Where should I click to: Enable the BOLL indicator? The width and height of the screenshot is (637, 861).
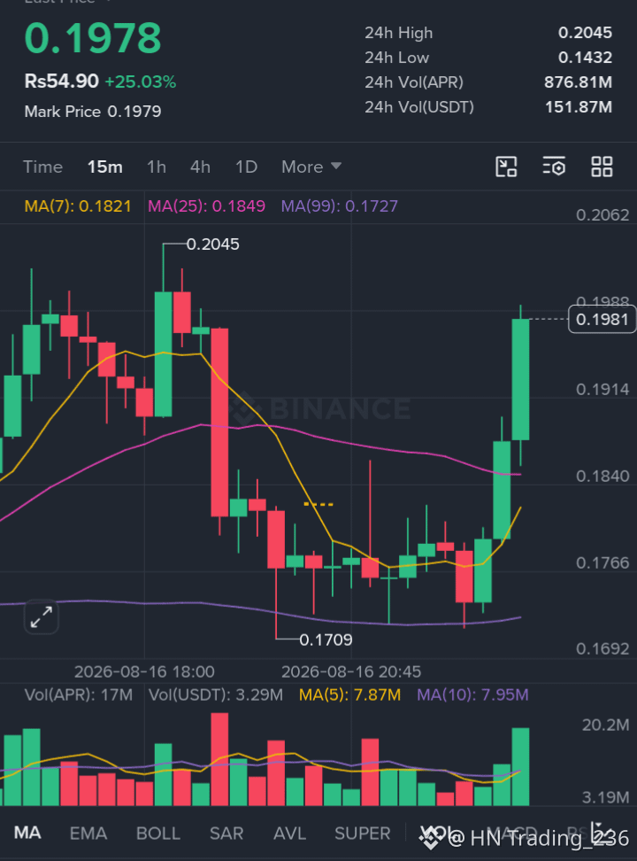click(x=158, y=834)
